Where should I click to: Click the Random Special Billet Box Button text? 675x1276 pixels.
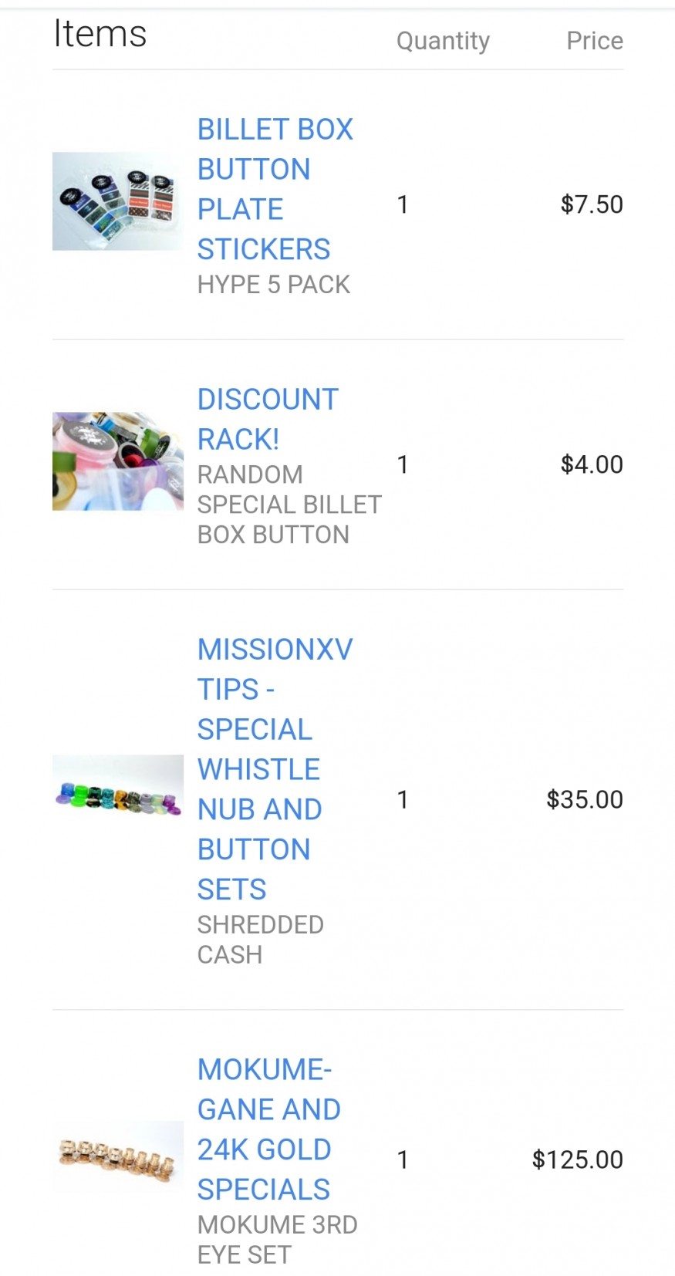point(289,505)
